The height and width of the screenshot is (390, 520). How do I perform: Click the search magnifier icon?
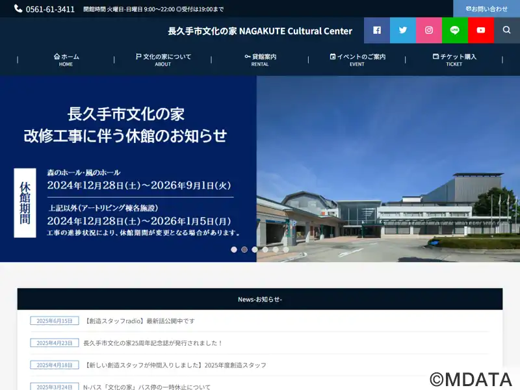click(507, 30)
